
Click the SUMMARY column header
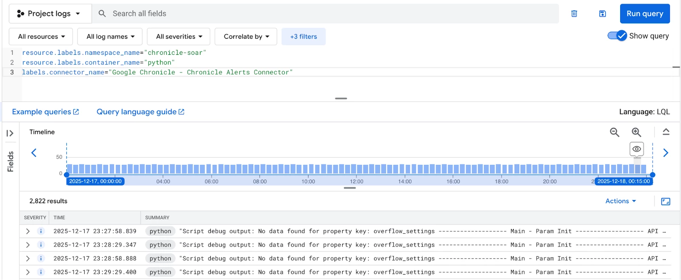pos(157,218)
